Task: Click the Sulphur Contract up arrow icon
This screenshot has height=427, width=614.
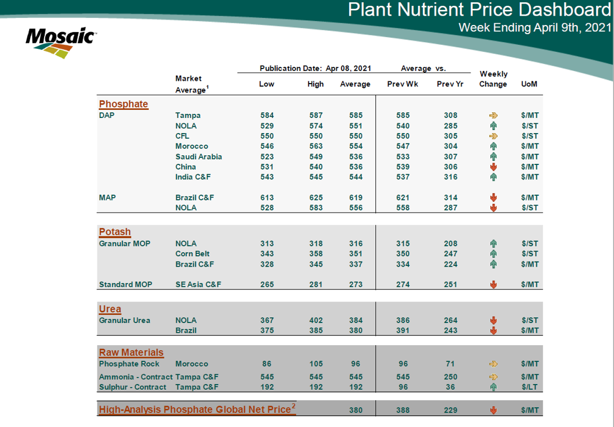Action: click(x=493, y=387)
